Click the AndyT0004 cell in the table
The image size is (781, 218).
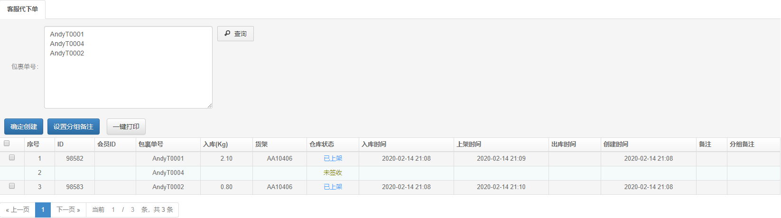click(x=168, y=173)
